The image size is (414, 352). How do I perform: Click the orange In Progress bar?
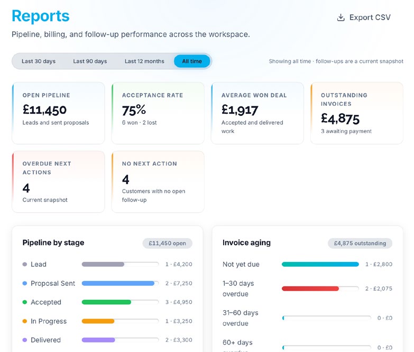(x=98, y=321)
